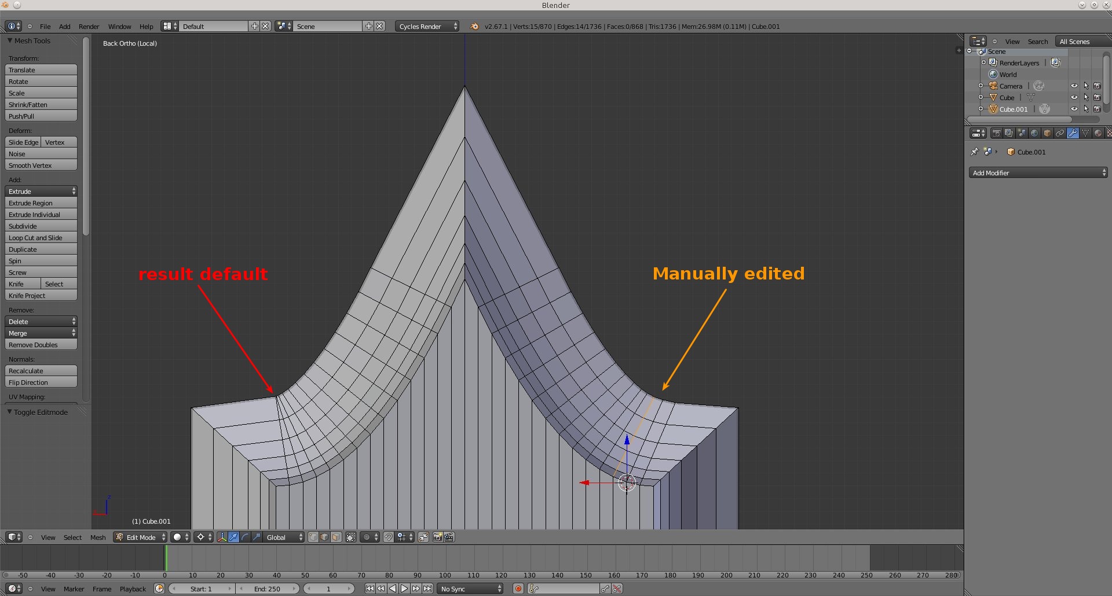The image size is (1112, 596).
Task: Open the Edit Mode selector dropdown
Action: [141, 538]
